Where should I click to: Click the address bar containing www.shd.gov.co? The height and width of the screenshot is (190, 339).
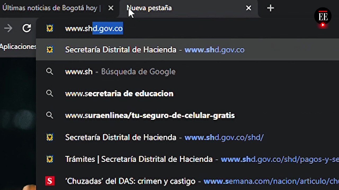188,28
